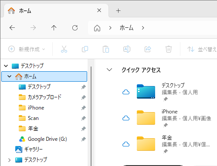Click pin icon beside カメラアップロード
This screenshot has height=166, width=217.
83,97
